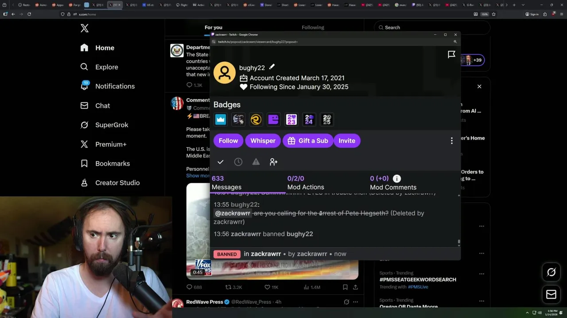Edit nickname pencil icon next to bughy22
This screenshot has width=567, height=318.
[x=272, y=67]
